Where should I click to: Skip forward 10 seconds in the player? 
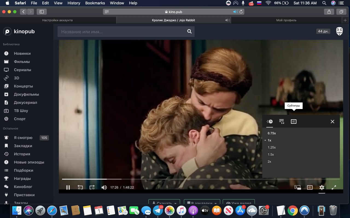point(92,187)
